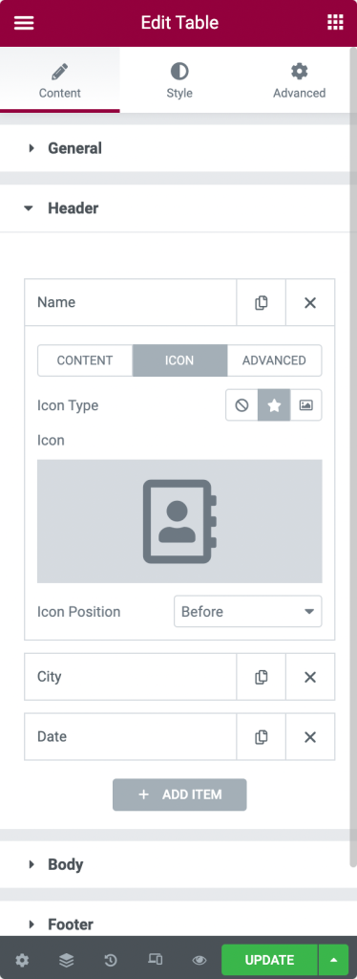Set Icon Type to none
Viewport: 357px width, 979px height.
click(x=241, y=405)
